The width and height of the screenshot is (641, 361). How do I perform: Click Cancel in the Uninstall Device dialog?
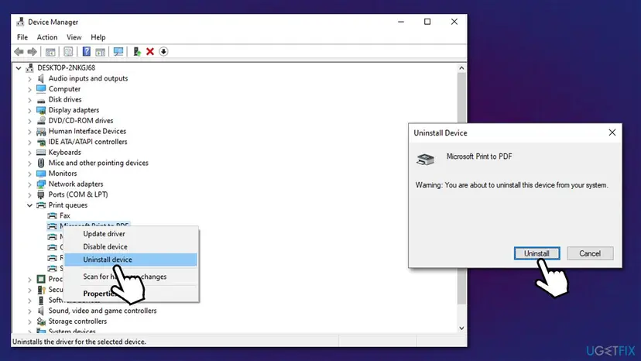coord(590,253)
